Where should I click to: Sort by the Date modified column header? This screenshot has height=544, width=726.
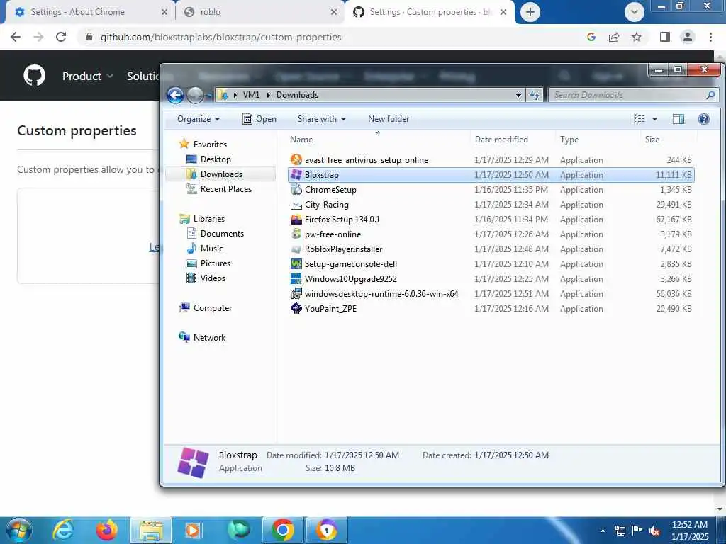click(501, 140)
